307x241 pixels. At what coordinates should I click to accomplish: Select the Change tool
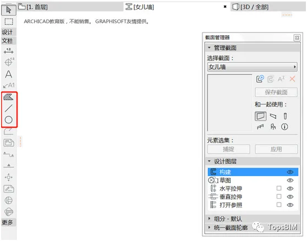[x=9, y=212]
